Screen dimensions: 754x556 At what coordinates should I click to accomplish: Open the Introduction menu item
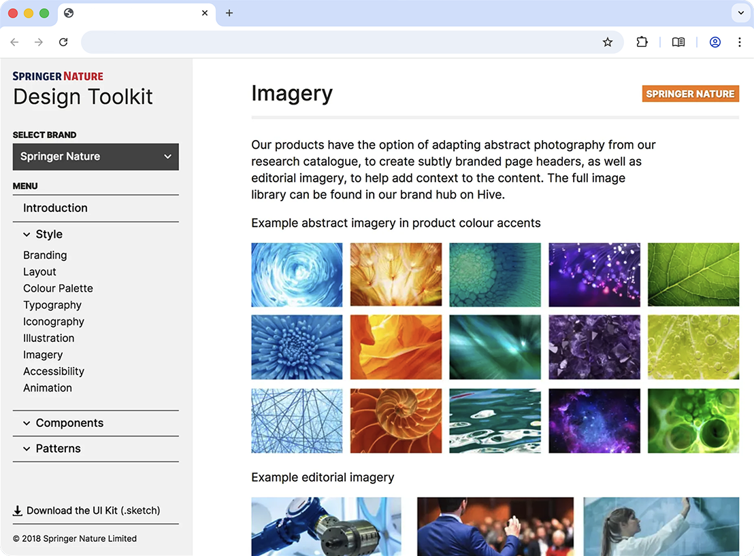(55, 208)
